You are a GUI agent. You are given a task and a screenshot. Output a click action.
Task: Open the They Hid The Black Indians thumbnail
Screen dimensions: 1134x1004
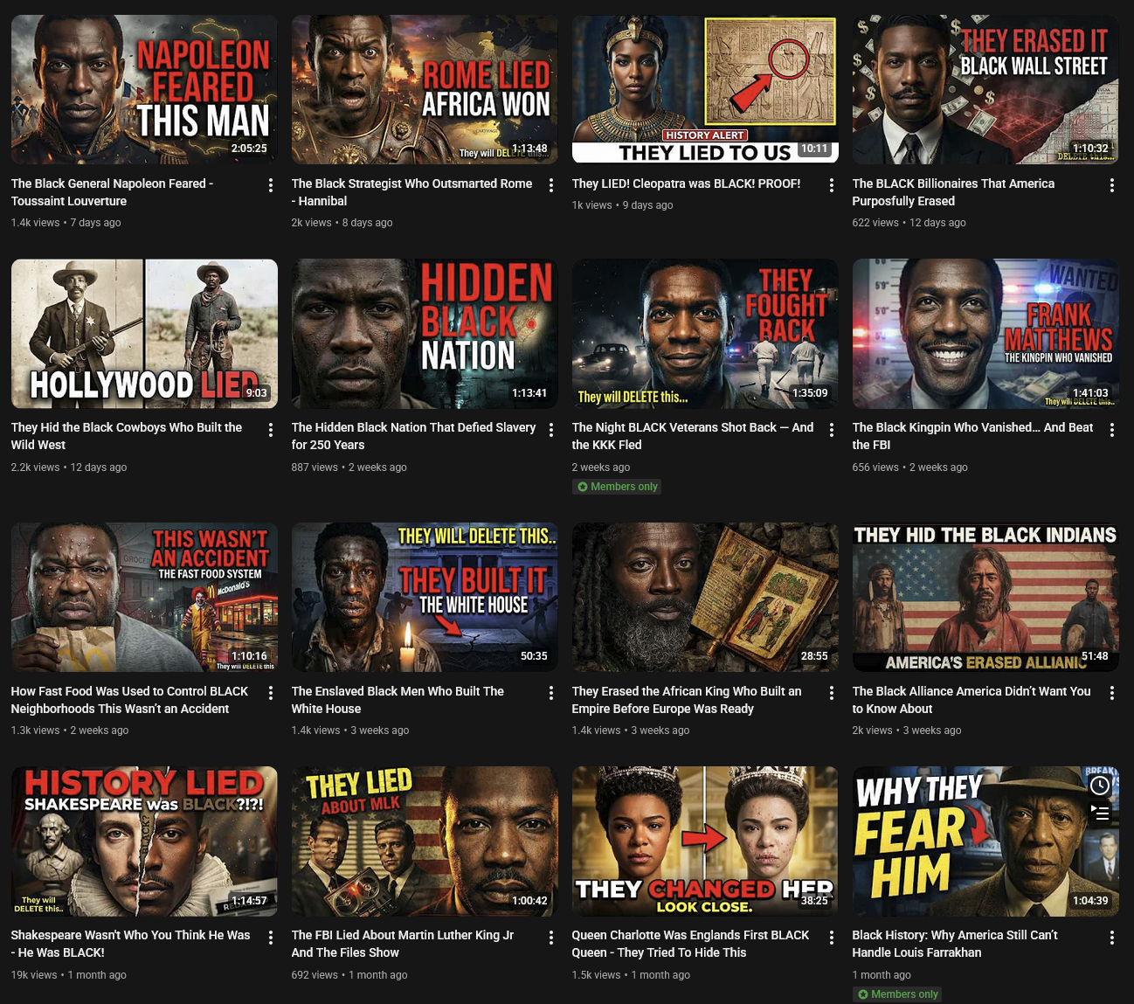click(x=985, y=598)
